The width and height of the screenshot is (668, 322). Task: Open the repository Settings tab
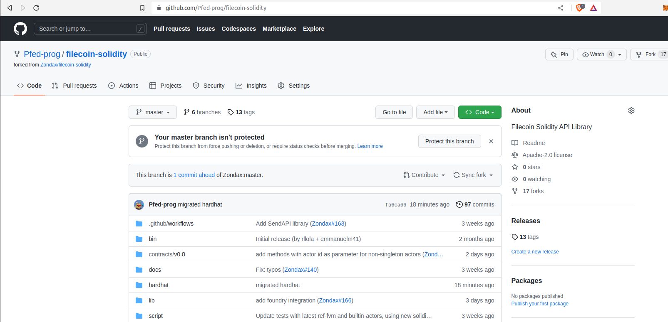[294, 86]
